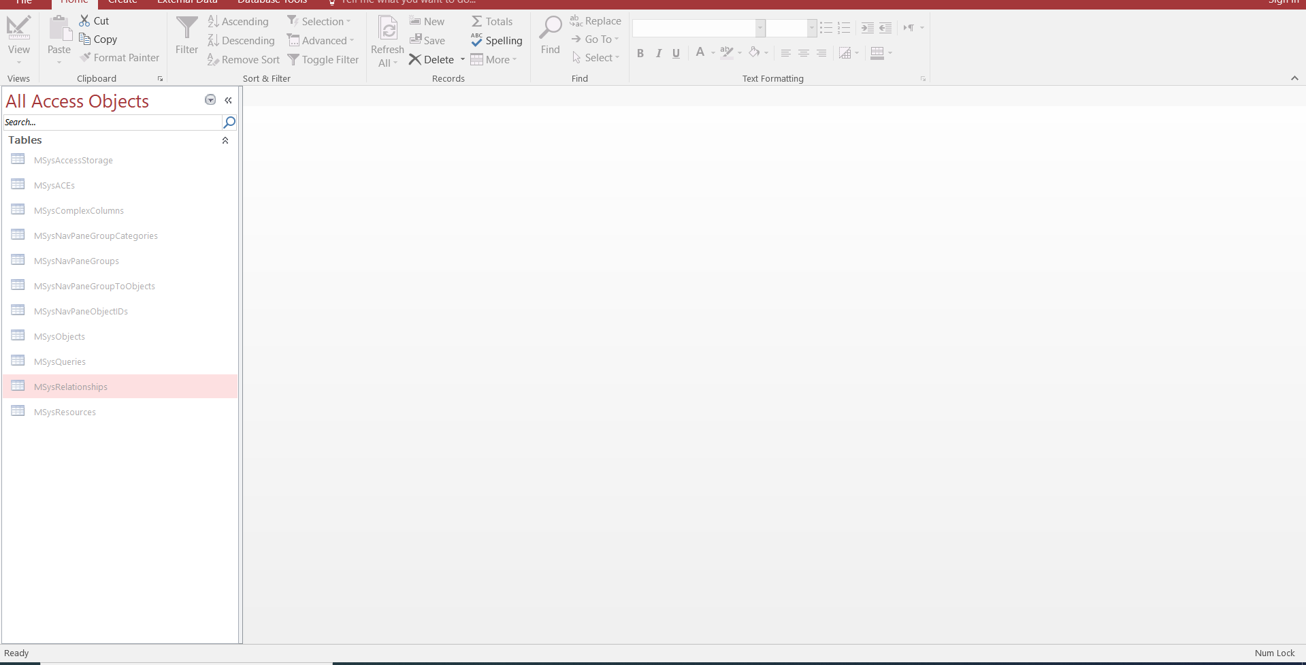Screen dimensions: 1306x665
Task: Click the Background fill color bucket
Action: tap(754, 52)
